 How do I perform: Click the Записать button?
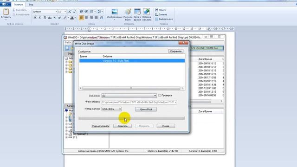pyautogui.click(x=123, y=126)
